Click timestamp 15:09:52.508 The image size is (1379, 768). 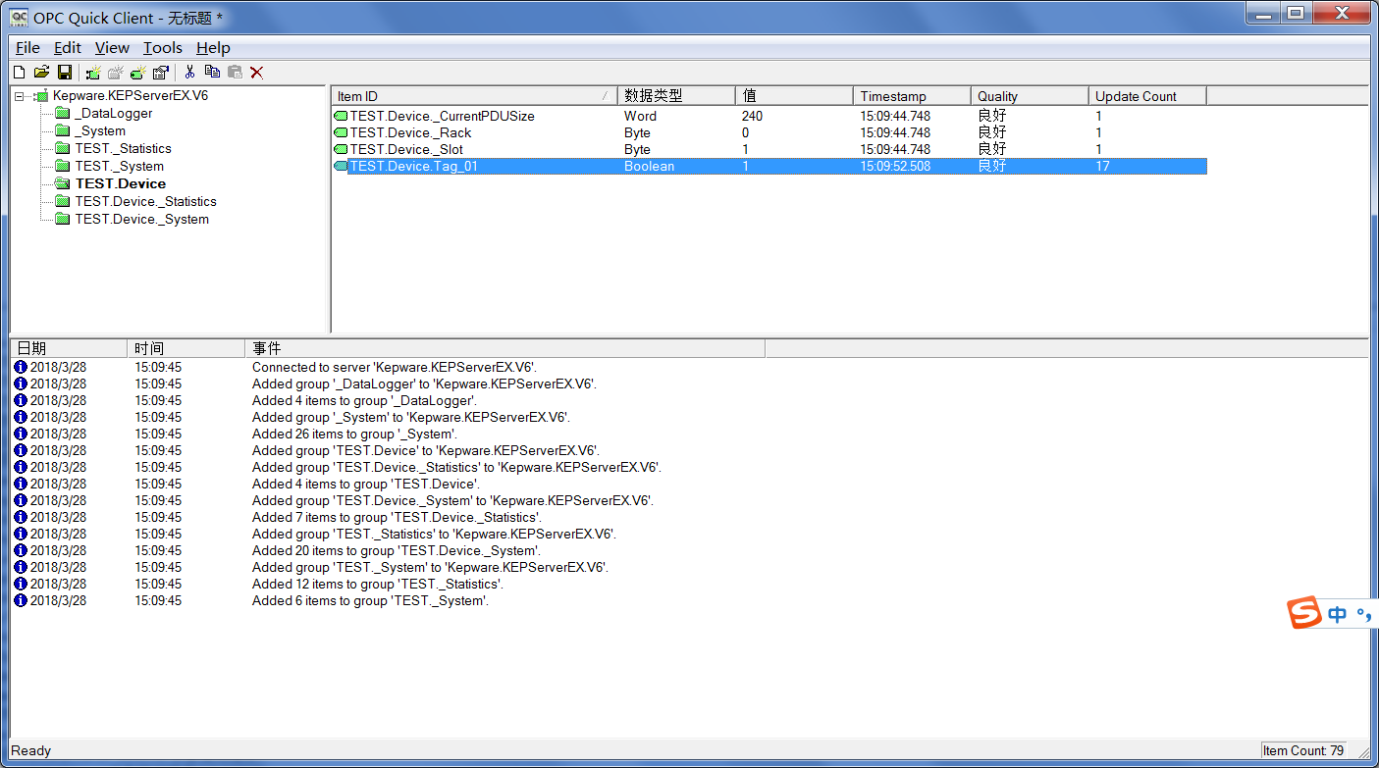pyautogui.click(x=895, y=166)
